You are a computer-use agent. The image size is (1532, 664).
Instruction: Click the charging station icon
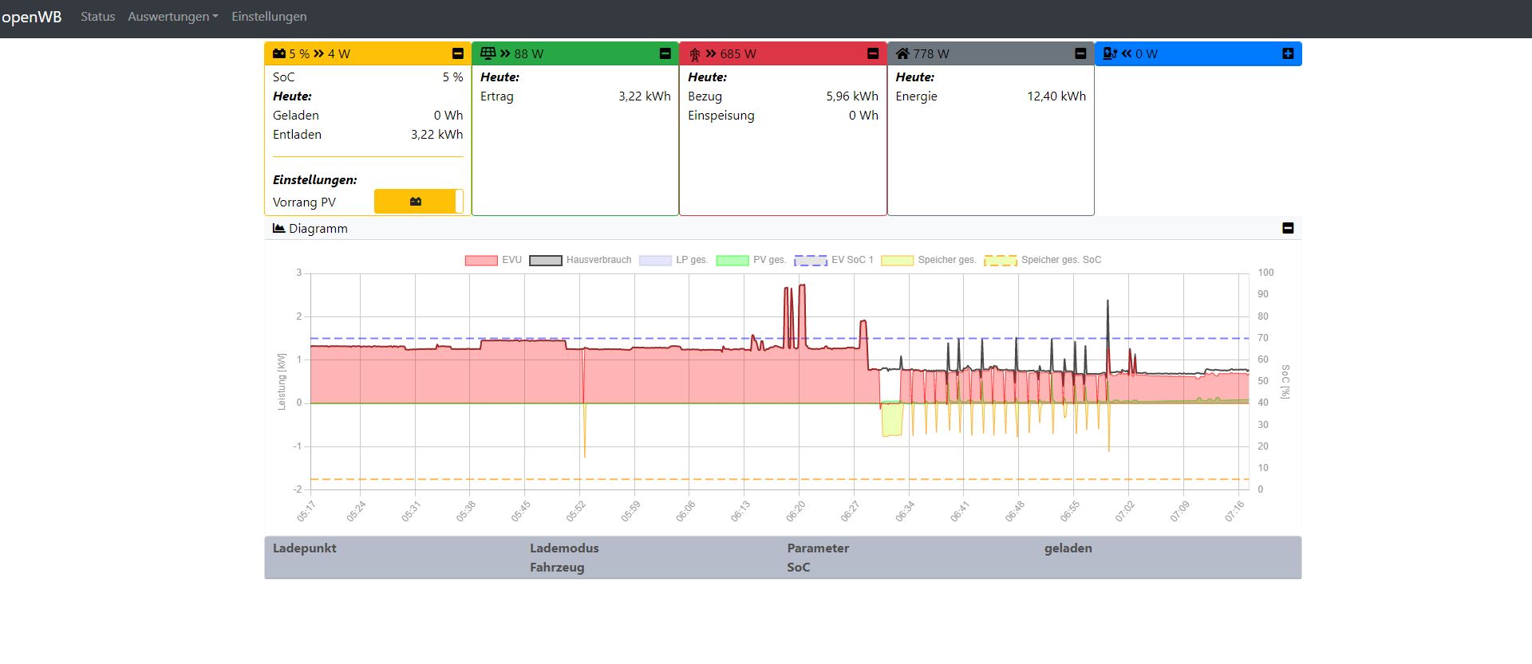point(1109,53)
